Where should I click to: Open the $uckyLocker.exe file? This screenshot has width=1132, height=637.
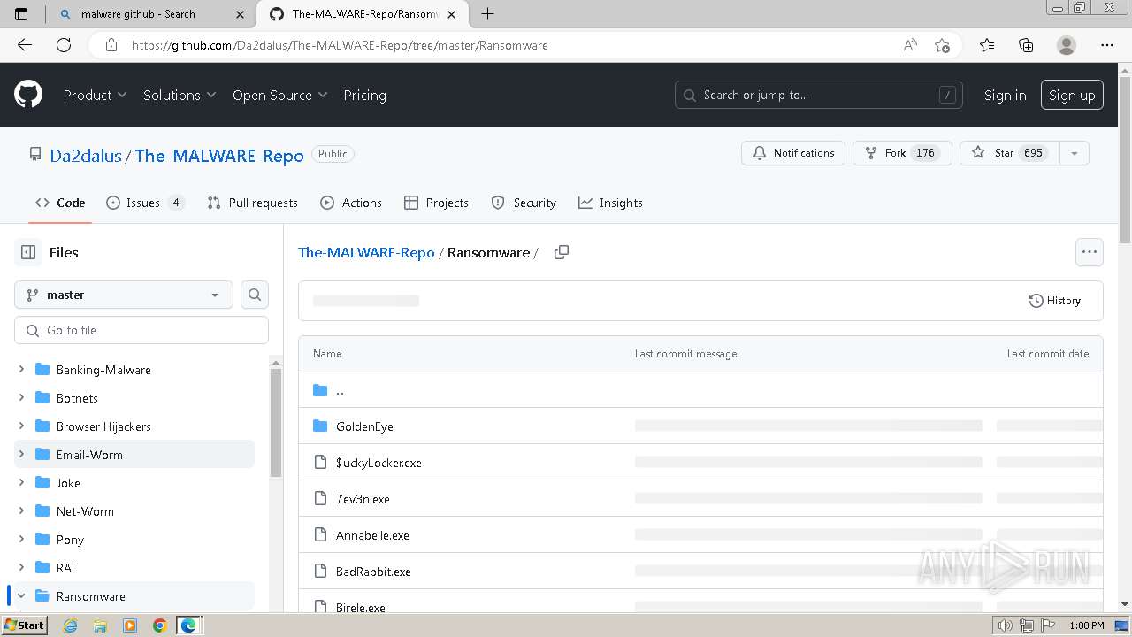(x=379, y=463)
